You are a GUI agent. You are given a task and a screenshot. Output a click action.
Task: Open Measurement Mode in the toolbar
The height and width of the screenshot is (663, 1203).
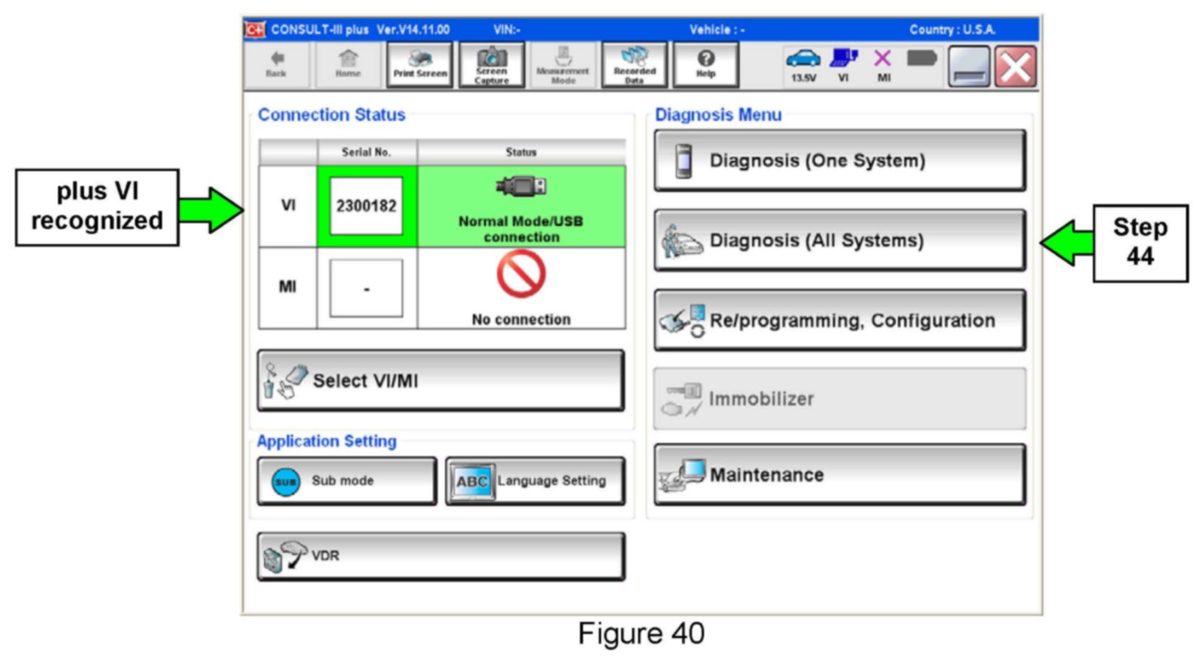pyautogui.click(x=562, y=65)
